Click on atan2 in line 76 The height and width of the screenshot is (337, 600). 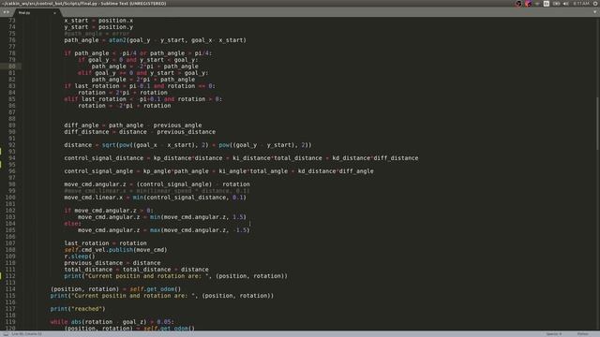pos(117,40)
